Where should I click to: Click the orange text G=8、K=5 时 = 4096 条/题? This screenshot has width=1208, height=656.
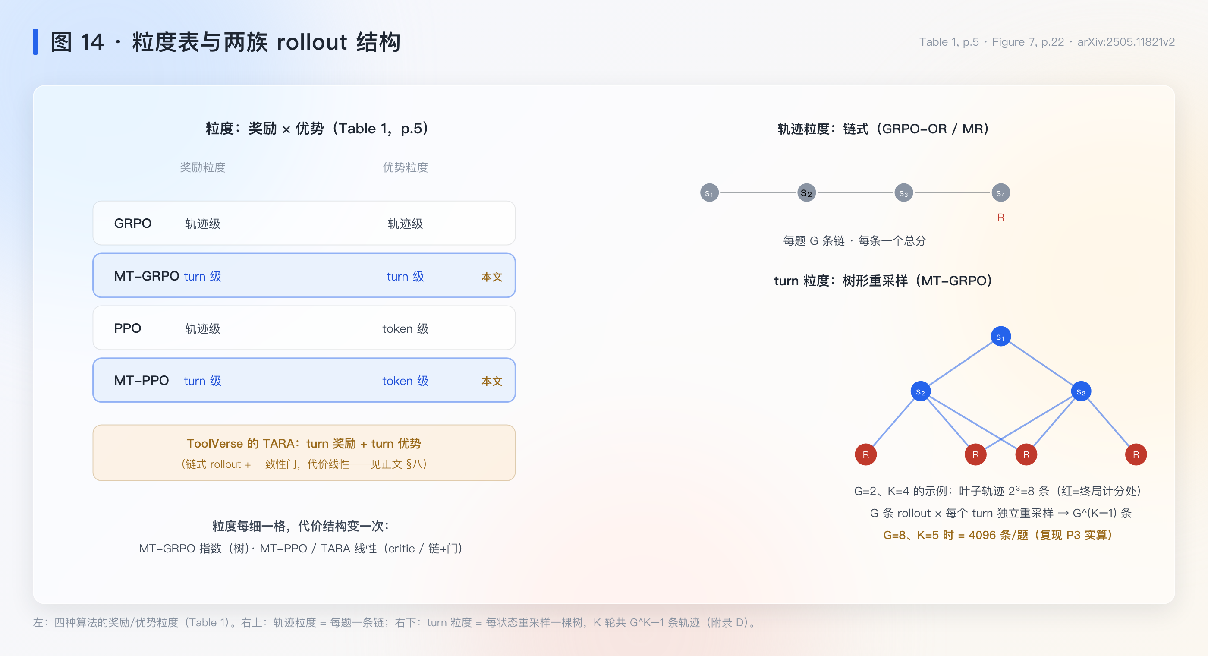(997, 535)
